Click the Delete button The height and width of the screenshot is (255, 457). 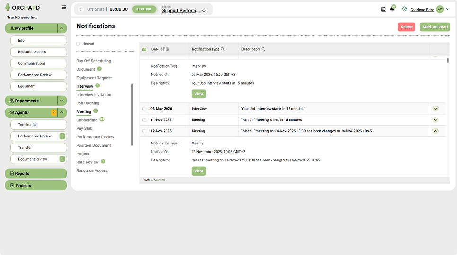tap(406, 27)
